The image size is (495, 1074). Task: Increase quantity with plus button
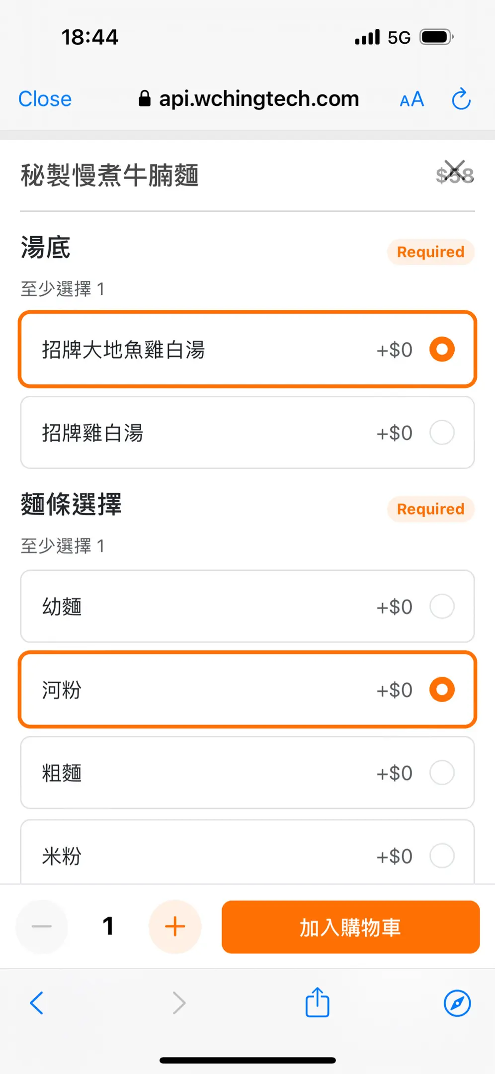[175, 926]
